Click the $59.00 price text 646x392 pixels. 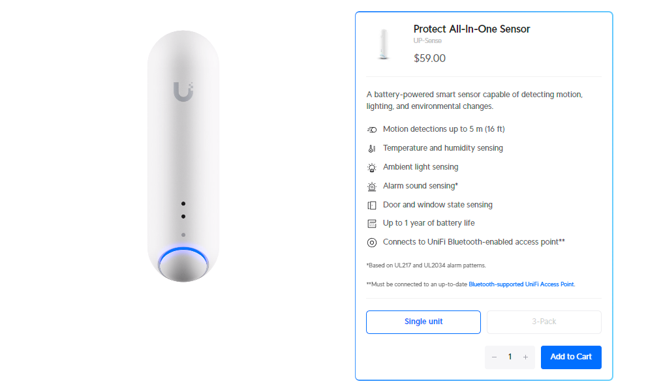pyautogui.click(x=429, y=58)
